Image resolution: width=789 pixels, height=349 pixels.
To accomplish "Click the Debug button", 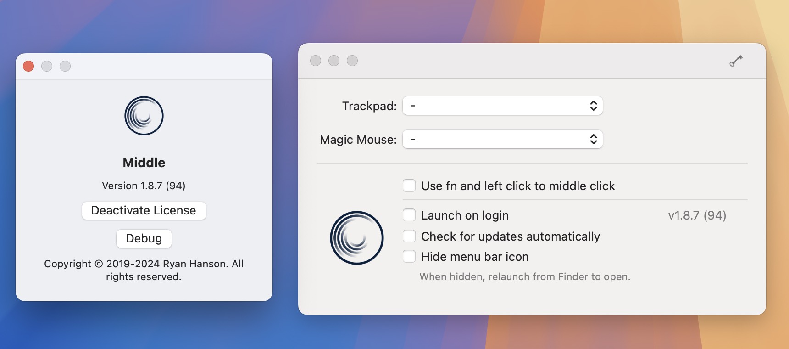I will click(x=144, y=239).
